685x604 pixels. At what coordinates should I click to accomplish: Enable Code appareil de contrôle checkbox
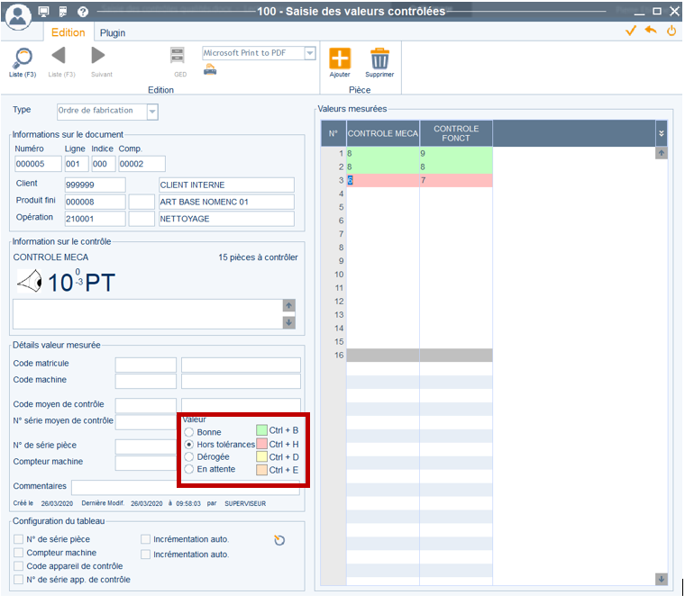pyautogui.click(x=18, y=566)
